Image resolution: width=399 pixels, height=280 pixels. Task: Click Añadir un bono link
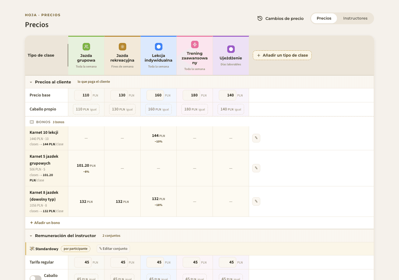tap(45, 223)
